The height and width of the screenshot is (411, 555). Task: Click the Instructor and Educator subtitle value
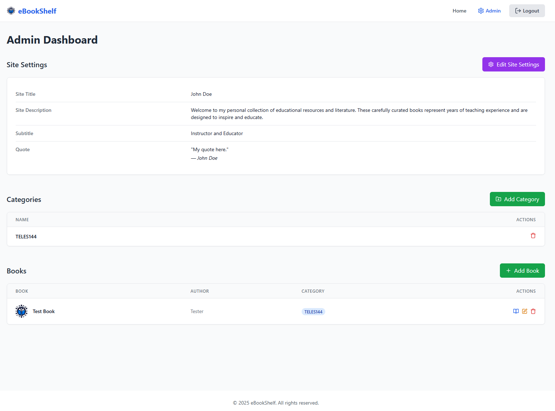pos(217,133)
